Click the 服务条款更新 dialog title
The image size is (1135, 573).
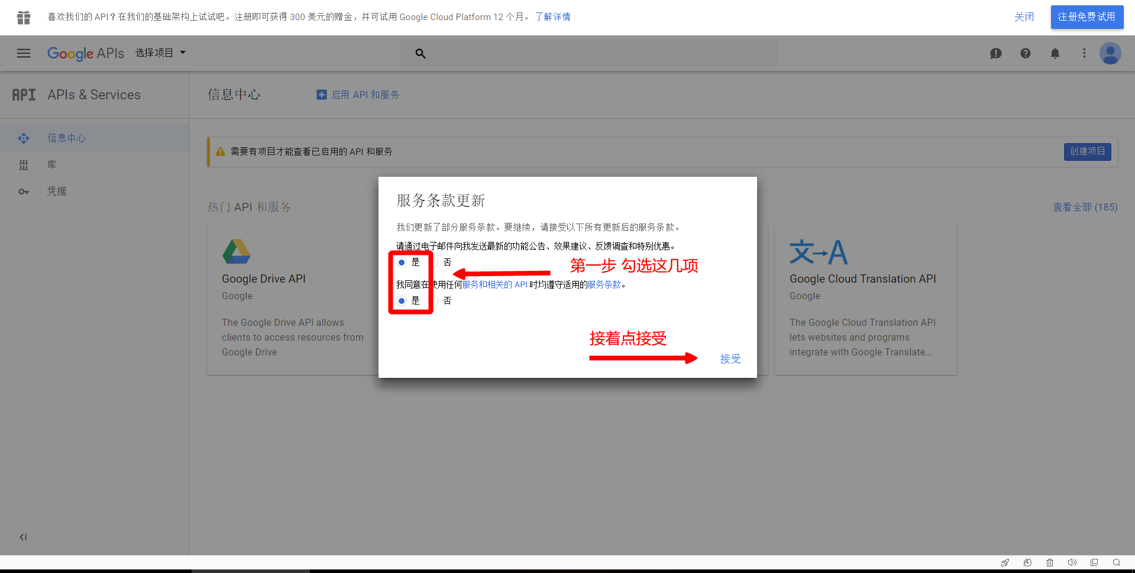click(x=441, y=200)
